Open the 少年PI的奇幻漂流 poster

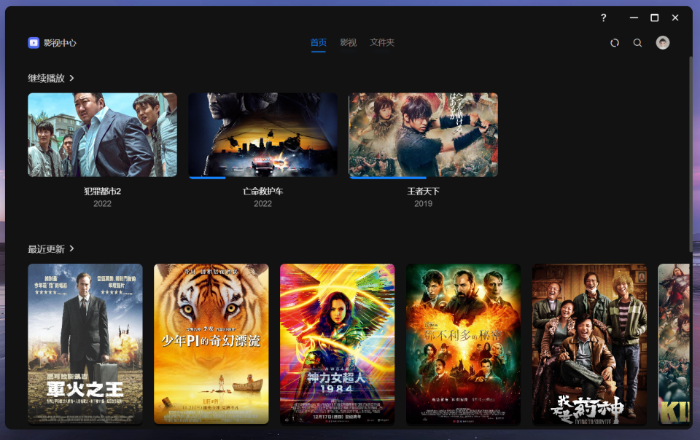(211, 344)
